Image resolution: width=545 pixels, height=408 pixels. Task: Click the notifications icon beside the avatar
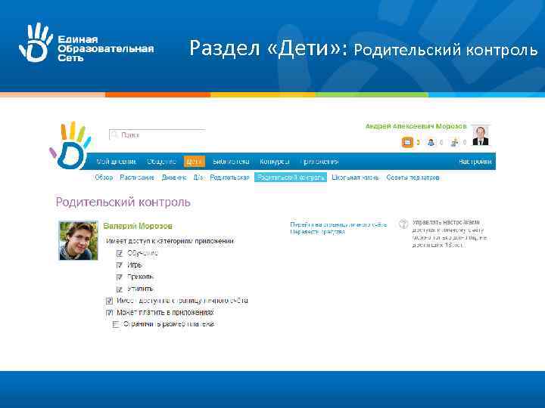pos(454,142)
